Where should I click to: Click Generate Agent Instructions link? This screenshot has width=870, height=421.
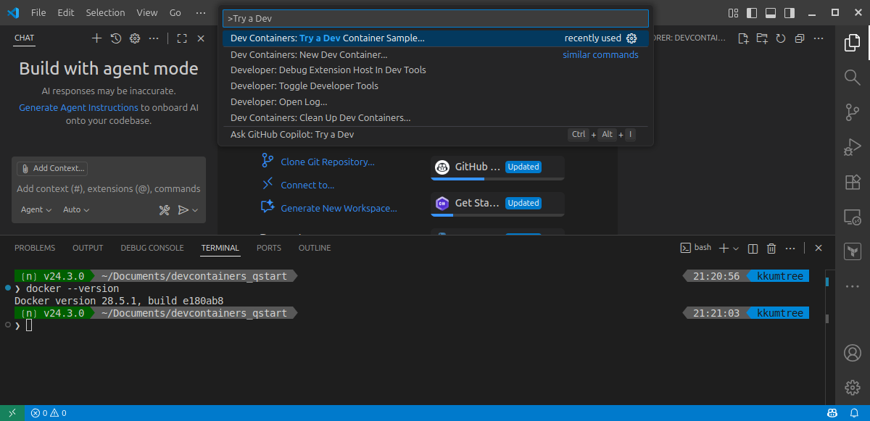point(78,107)
